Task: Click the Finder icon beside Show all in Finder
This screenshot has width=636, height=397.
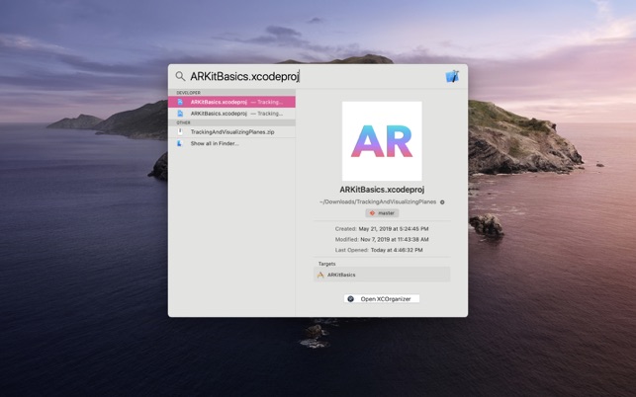Action: click(180, 143)
